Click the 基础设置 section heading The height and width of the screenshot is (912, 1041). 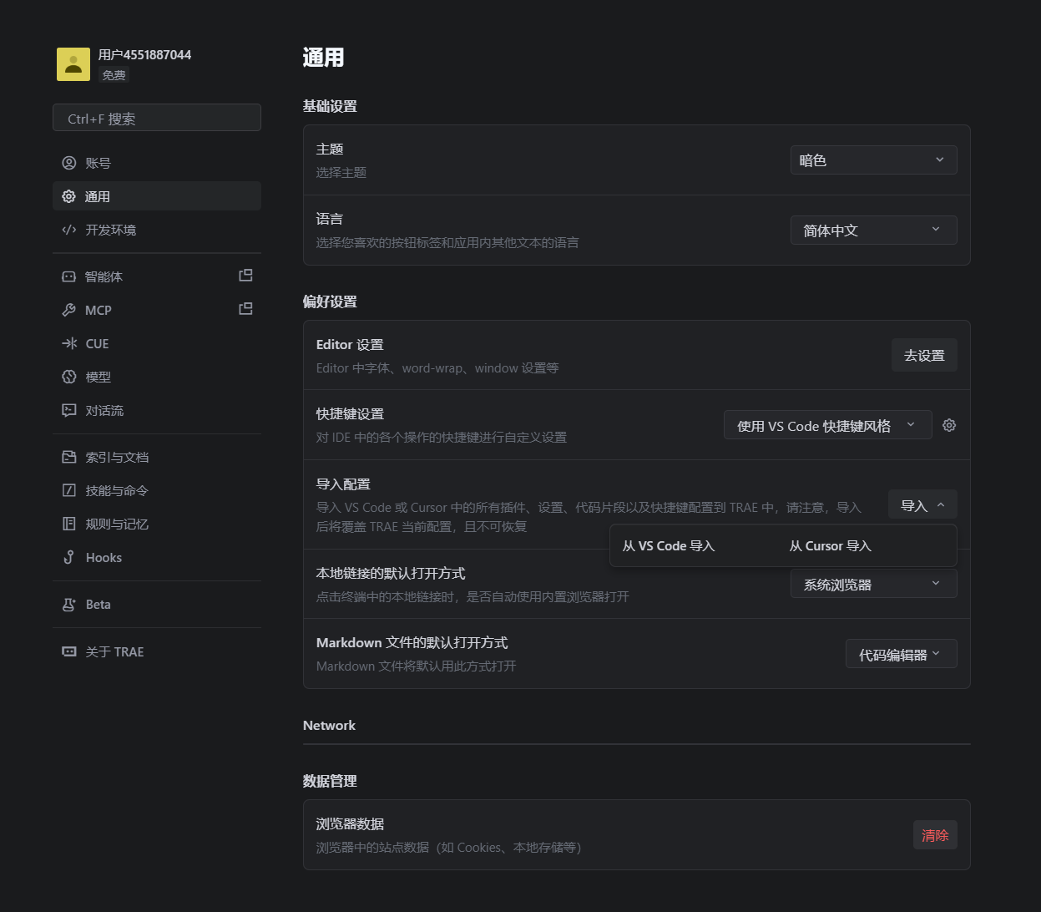(330, 106)
